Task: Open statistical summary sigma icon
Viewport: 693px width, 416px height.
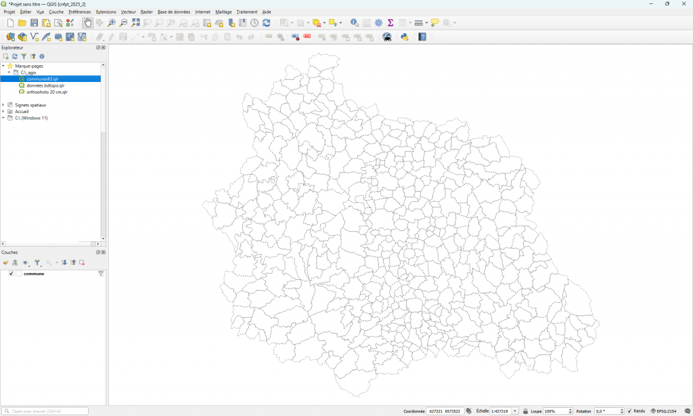Action: coord(390,23)
